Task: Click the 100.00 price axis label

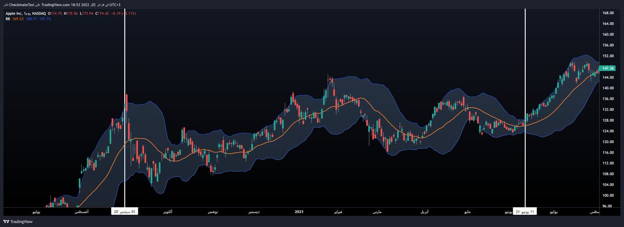Action: click(609, 196)
